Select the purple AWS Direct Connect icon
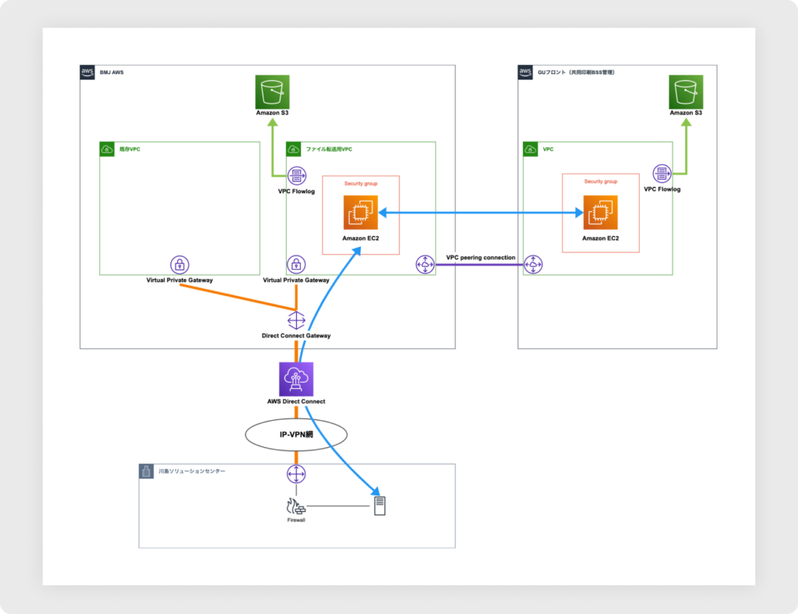This screenshot has width=798, height=614. coord(296,379)
